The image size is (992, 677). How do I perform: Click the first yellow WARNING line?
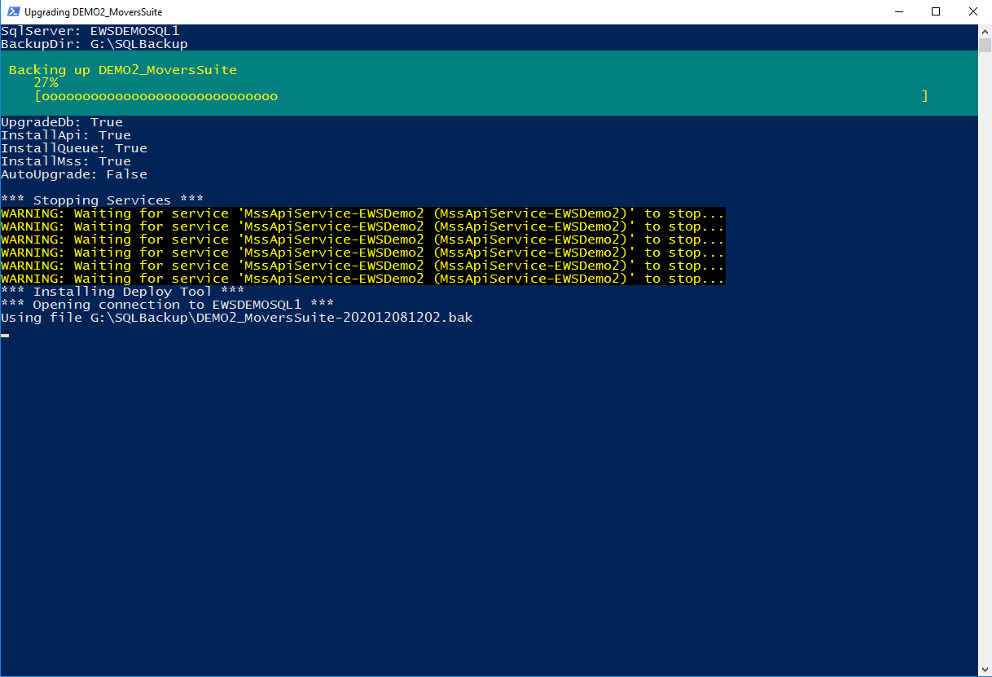362,213
